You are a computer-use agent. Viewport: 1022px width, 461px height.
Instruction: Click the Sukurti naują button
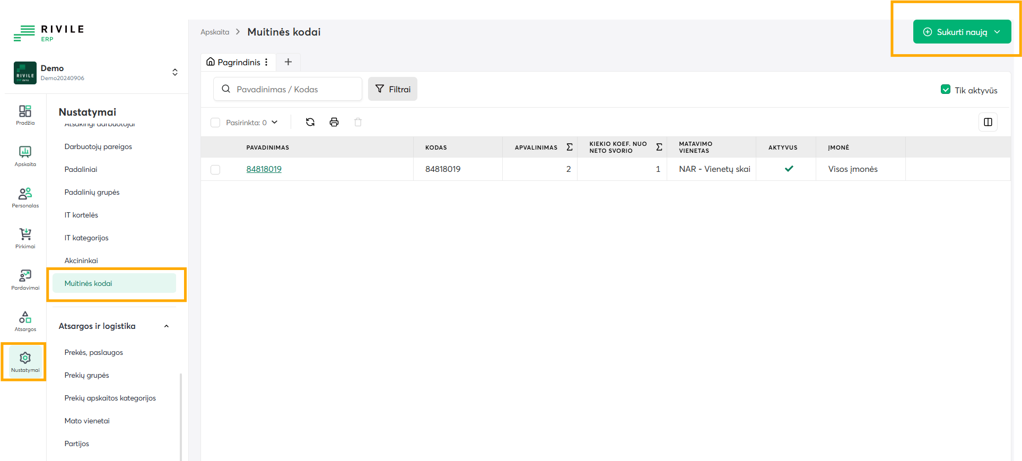[961, 32]
